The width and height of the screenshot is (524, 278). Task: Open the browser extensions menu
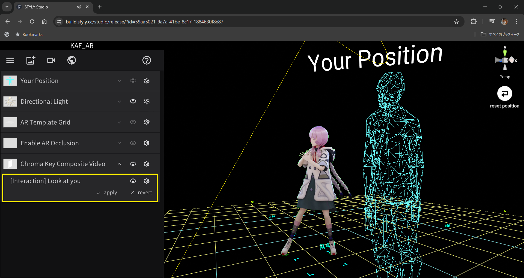[474, 22]
